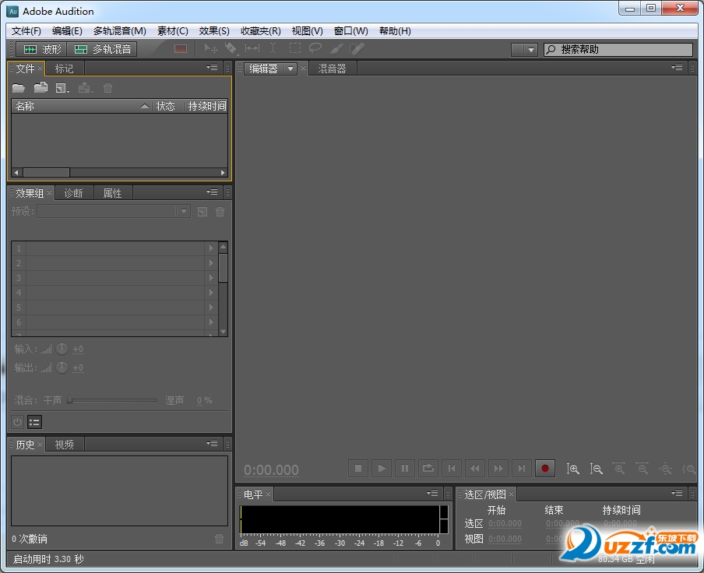Switch to the 混音器 tab
This screenshot has width=704, height=573.
333,69
